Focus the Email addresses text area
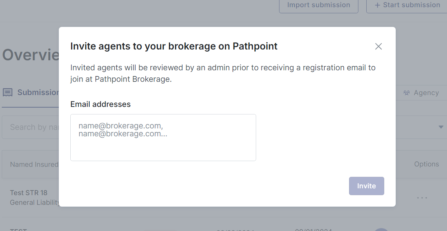Viewport: 447px width, 231px height. coord(163,137)
